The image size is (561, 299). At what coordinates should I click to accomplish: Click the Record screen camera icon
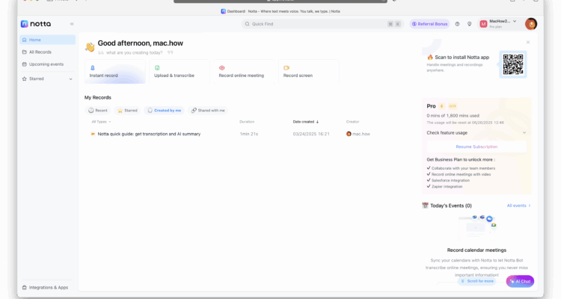tap(286, 67)
